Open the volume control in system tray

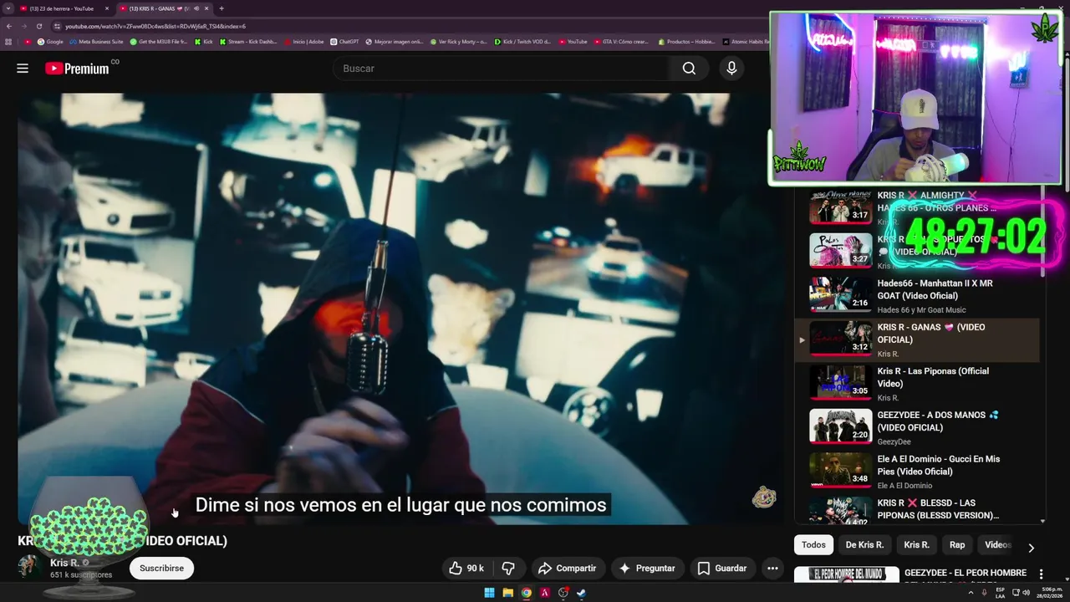point(1027,593)
